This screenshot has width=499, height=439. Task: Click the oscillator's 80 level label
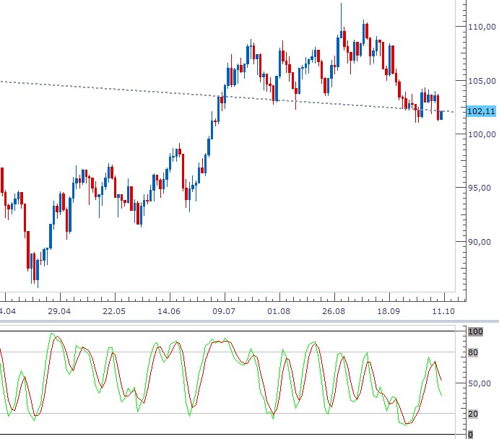click(475, 352)
